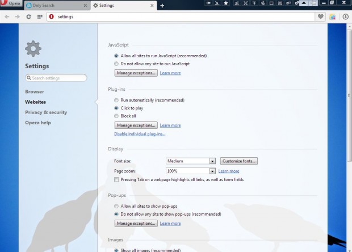
Task: Open Speed Dial via the grid icon
Action: tap(40, 16)
